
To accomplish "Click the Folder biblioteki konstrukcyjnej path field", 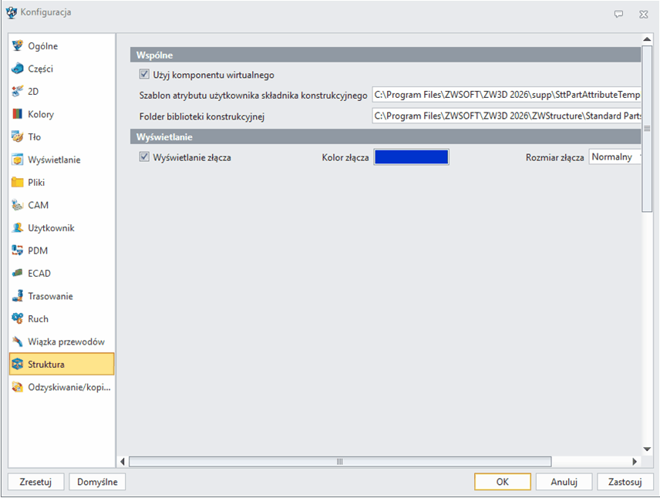I will (x=507, y=116).
